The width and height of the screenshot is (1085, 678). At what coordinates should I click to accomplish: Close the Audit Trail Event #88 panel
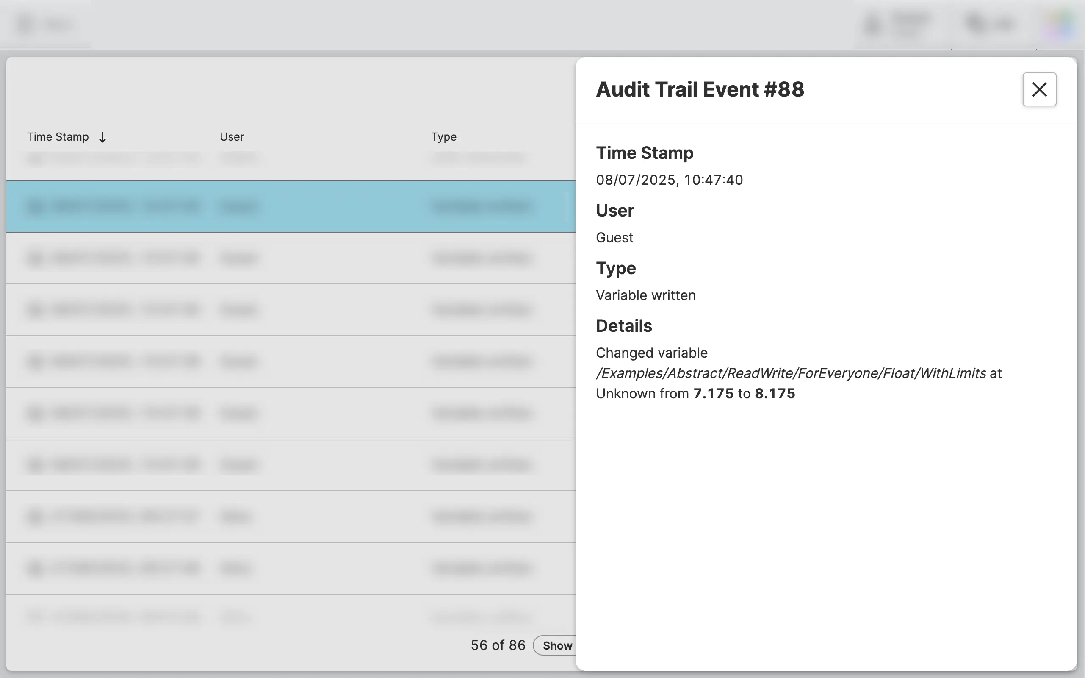pyautogui.click(x=1039, y=89)
